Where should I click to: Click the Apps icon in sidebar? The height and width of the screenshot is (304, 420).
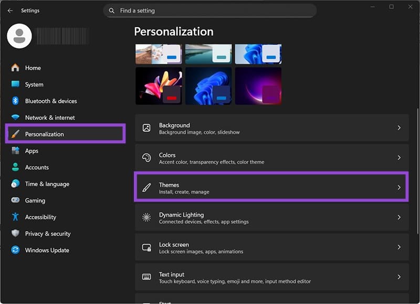(x=15, y=151)
